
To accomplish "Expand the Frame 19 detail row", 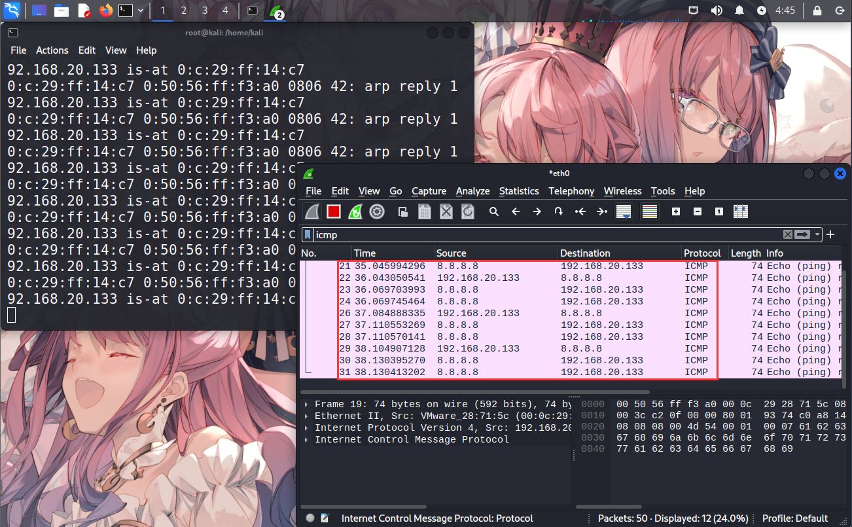I will pos(306,405).
